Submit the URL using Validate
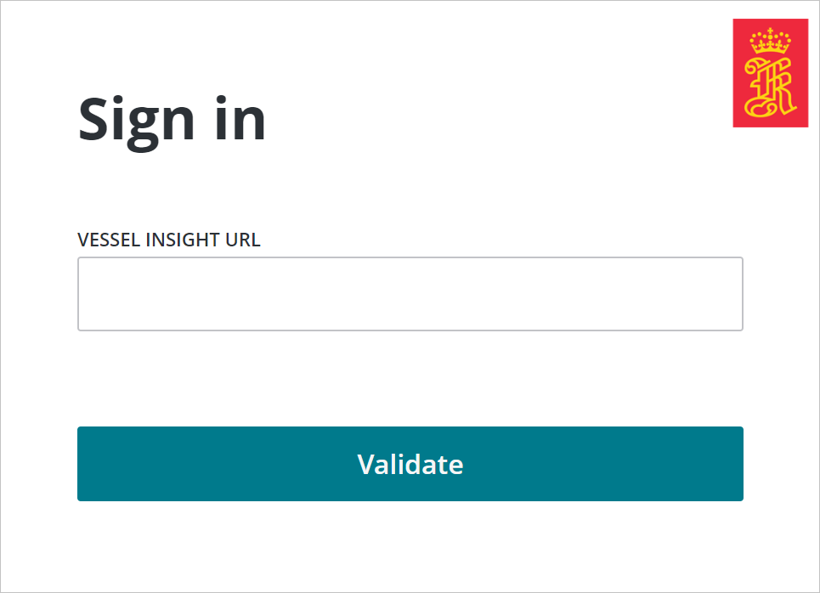Screen dimensions: 820x593 pos(410,464)
